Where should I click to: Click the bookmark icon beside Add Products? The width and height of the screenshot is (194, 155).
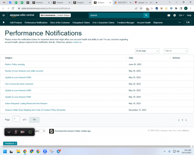click(3, 22)
